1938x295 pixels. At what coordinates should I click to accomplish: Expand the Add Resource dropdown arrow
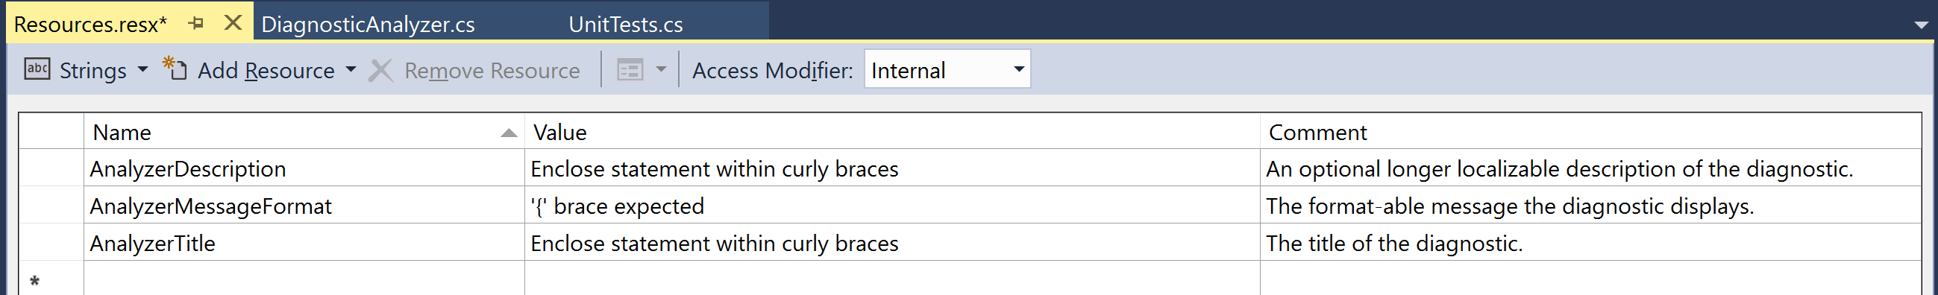pos(351,70)
